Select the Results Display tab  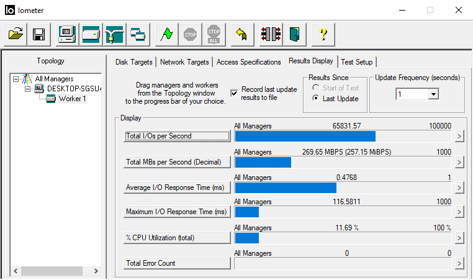point(311,61)
